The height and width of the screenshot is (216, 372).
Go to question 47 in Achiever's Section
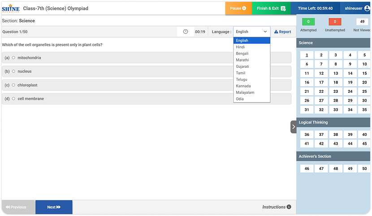pyautogui.click(x=321, y=169)
